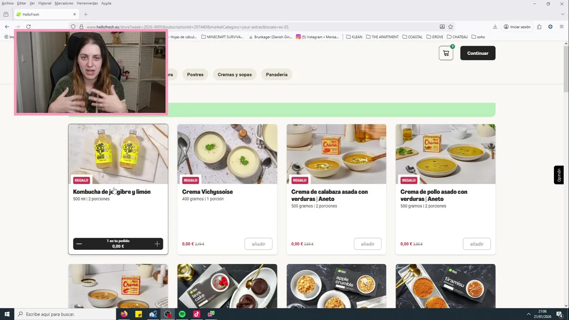
Task: Open the Spotify taskbar icon
Action: pyautogui.click(x=182, y=314)
